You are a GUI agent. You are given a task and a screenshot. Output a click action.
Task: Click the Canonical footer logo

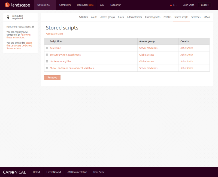click(14, 172)
